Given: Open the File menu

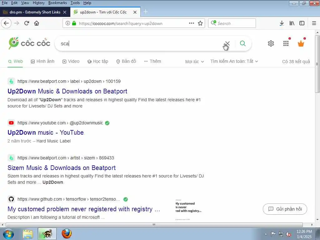Looking at the screenshot, I should [5, 3].
